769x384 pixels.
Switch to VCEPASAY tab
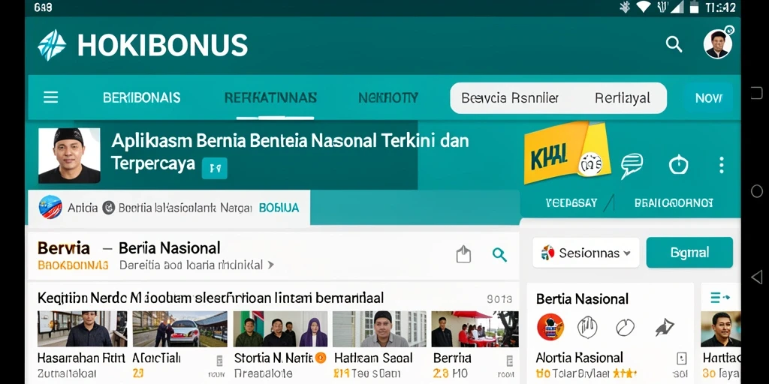[x=571, y=202]
